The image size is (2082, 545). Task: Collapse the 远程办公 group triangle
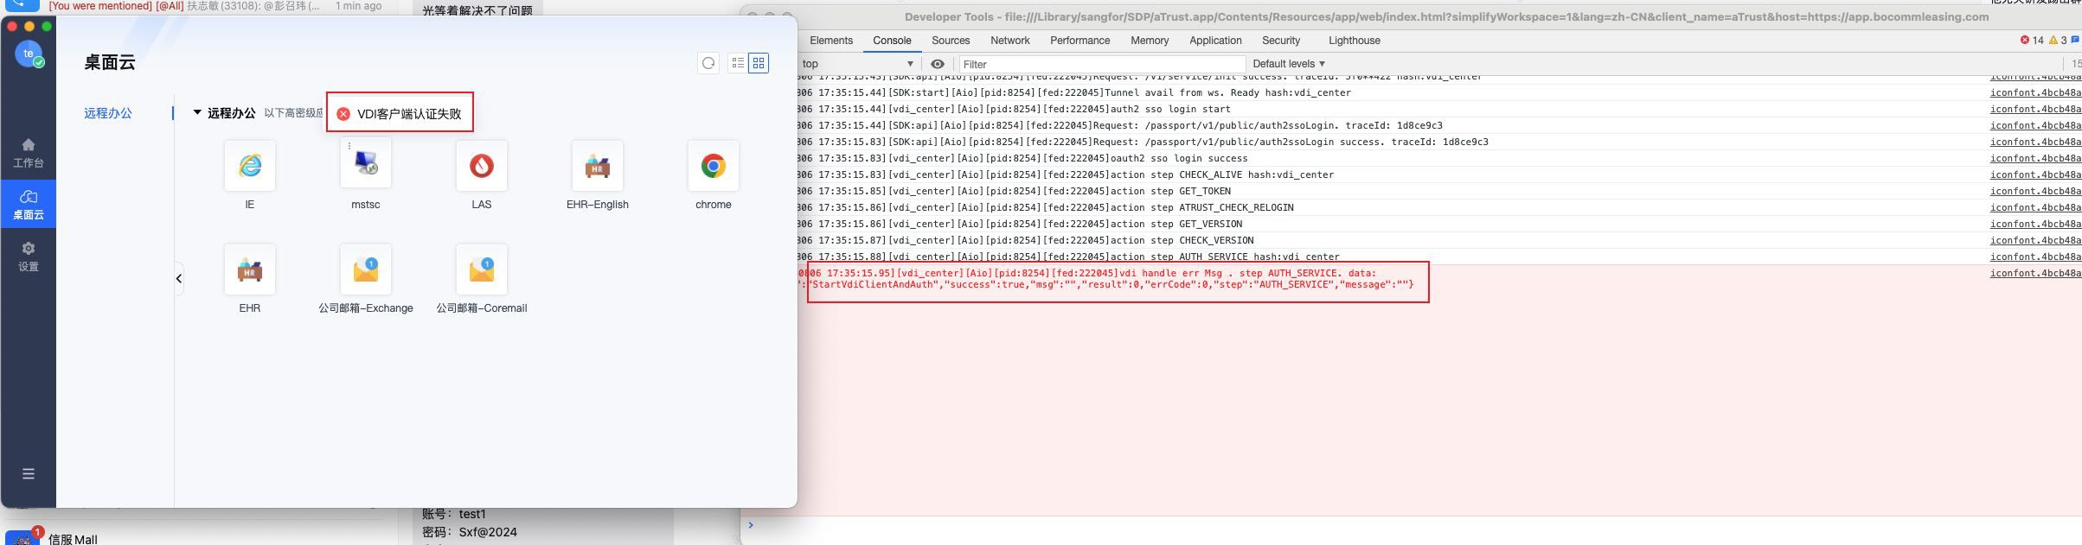point(197,113)
